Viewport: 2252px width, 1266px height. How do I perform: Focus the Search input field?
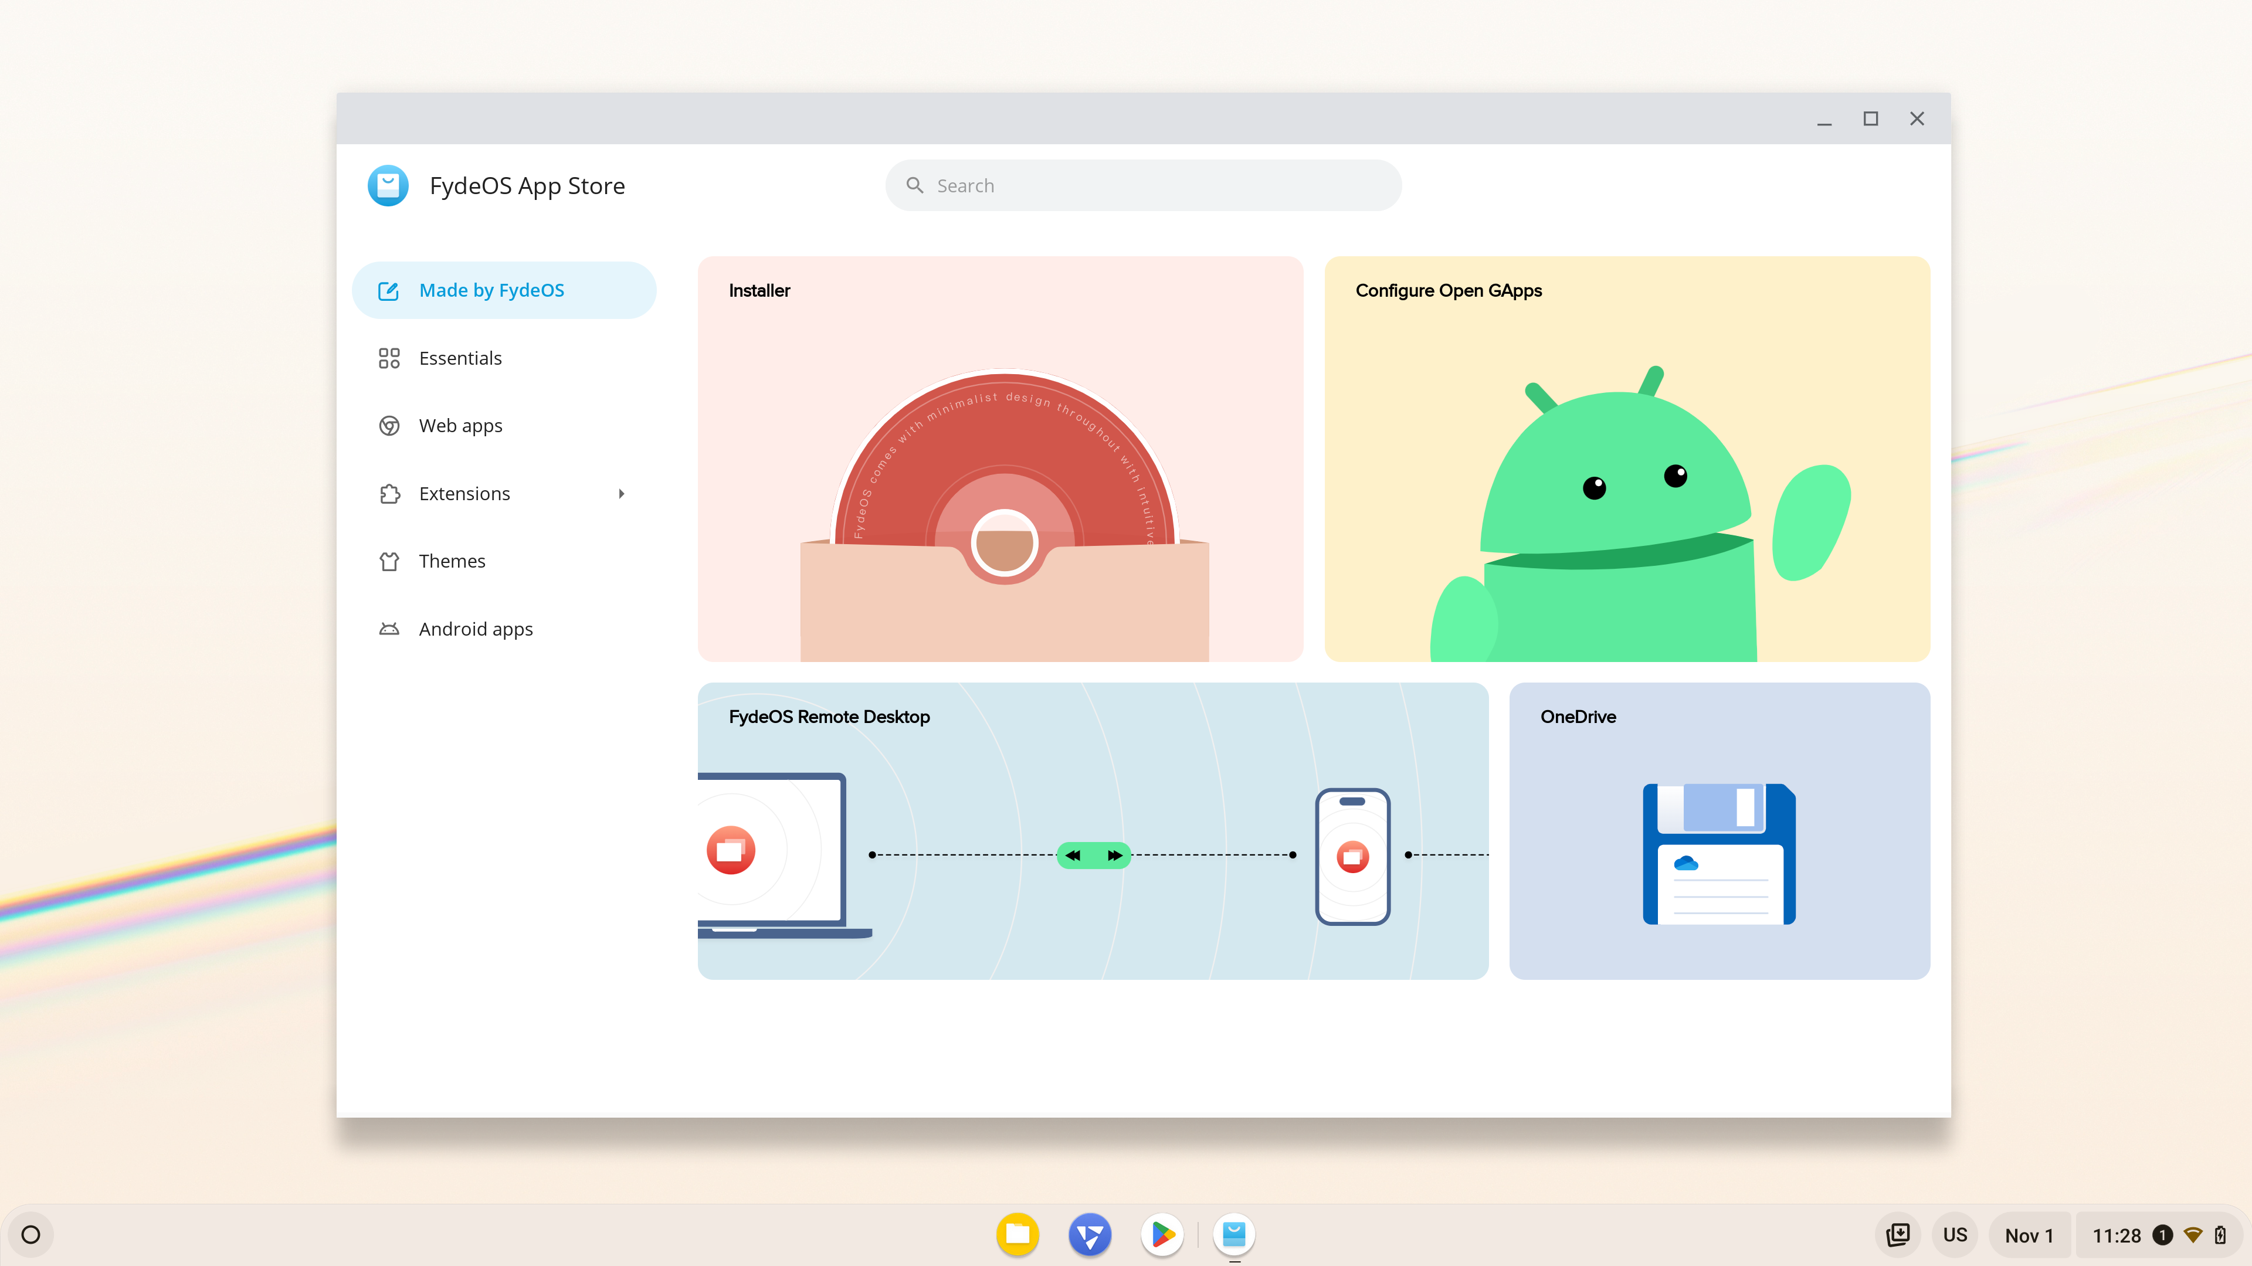[1144, 185]
